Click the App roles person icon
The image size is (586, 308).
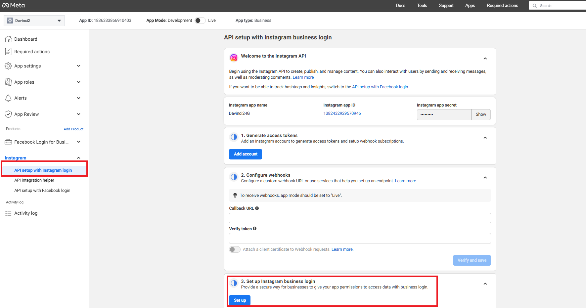point(8,82)
